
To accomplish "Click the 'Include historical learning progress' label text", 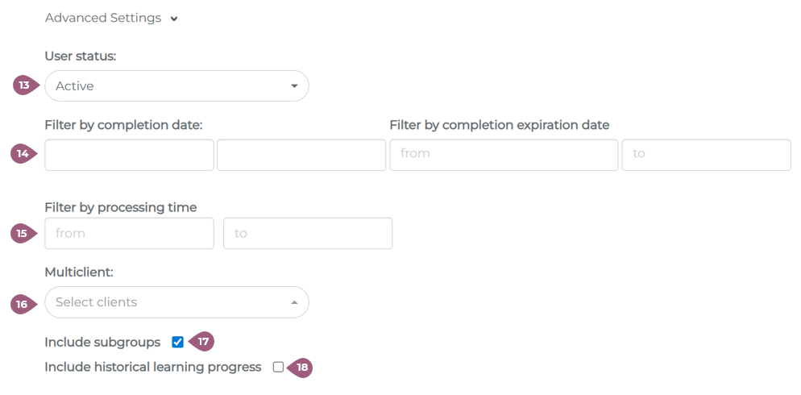I will point(153,368).
